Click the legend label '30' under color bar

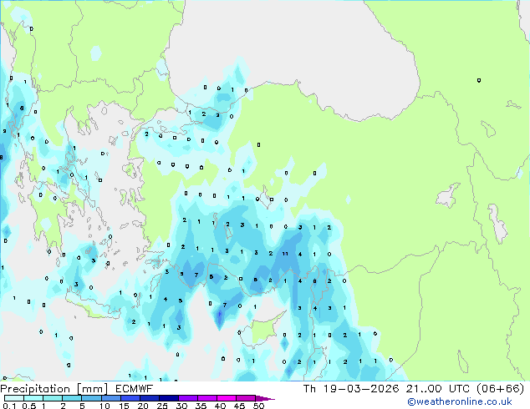pyautogui.click(x=181, y=406)
